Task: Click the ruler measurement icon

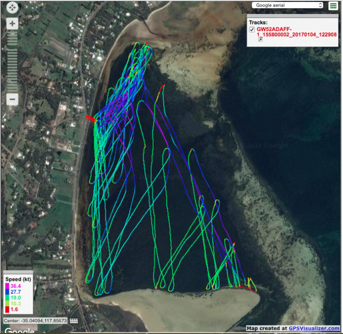Action: click(x=74, y=321)
